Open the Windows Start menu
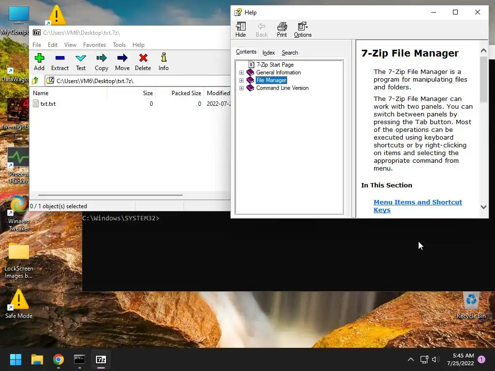 (x=15, y=359)
